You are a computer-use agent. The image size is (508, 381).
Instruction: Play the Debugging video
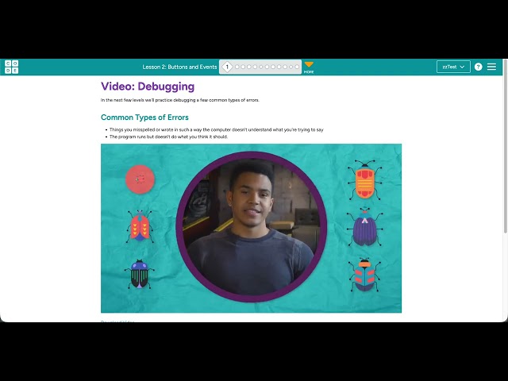tap(251, 228)
